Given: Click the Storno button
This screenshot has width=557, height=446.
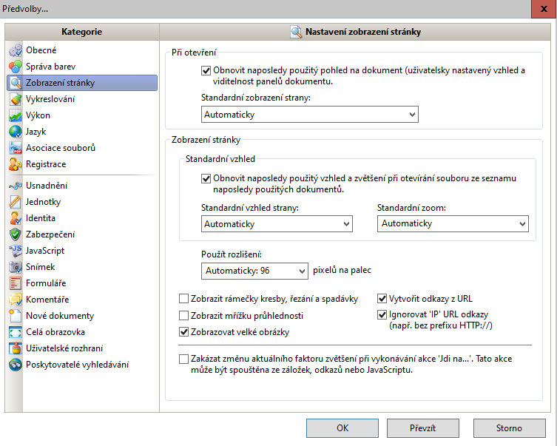Looking at the screenshot, I should (x=508, y=428).
